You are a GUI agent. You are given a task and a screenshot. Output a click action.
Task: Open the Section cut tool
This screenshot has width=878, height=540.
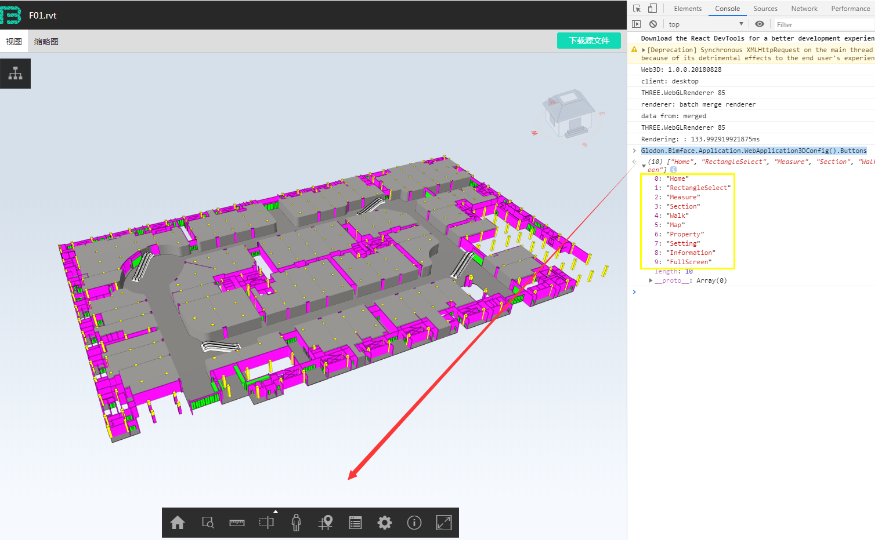(266, 523)
